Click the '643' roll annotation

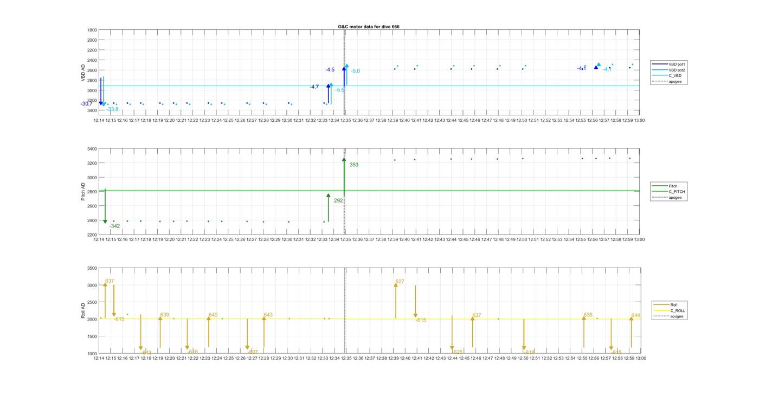click(x=268, y=315)
